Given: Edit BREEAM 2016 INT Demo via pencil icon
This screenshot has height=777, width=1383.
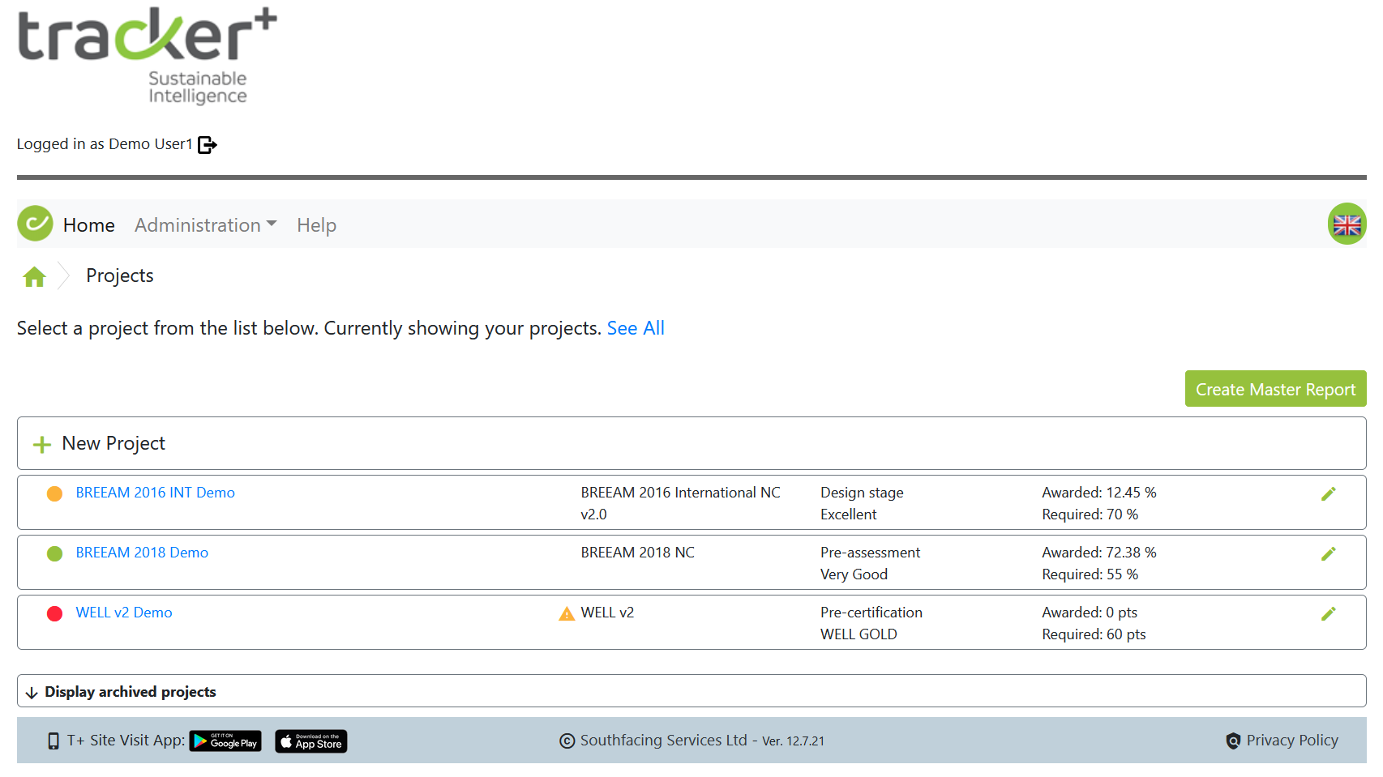Looking at the screenshot, I should [1328, 493].
